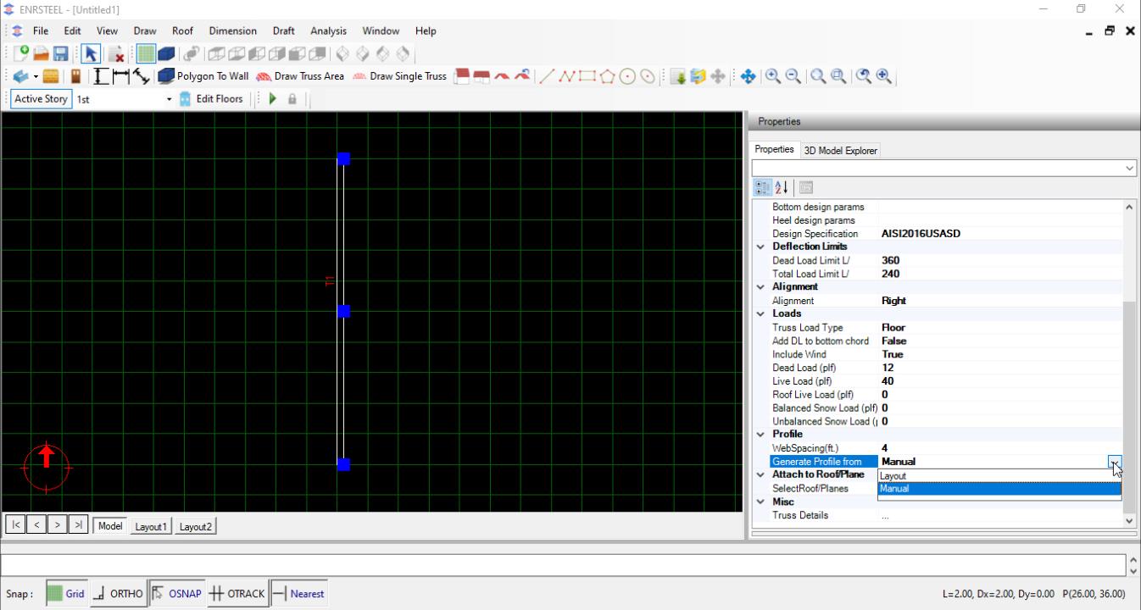
Task: Toggle Grid snap in status bar
Action: (x=65, y=594)
